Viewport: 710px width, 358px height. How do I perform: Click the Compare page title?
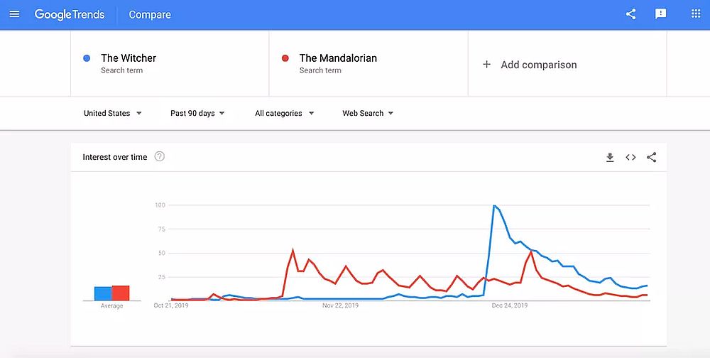[150, 15]
